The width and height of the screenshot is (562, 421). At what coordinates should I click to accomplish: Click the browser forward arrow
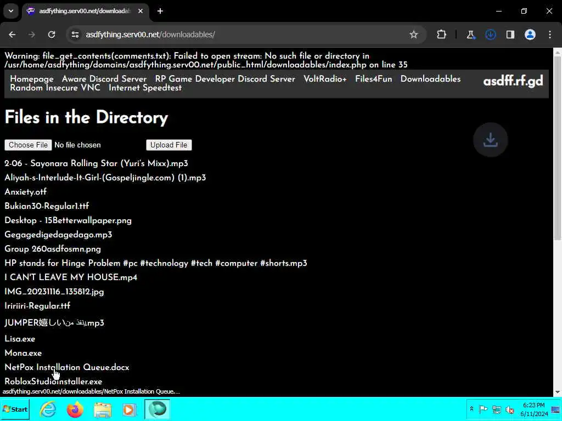click(32, 35)
